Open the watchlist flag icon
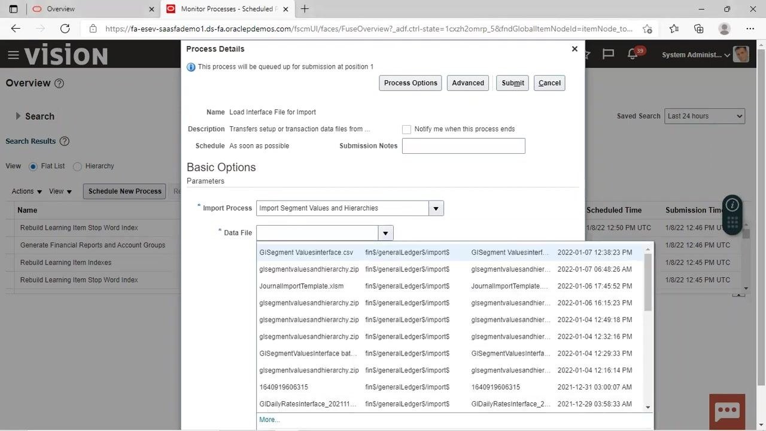Image resolution: width=766 pixels, height=431 pixels. click(x=609, y=54)
